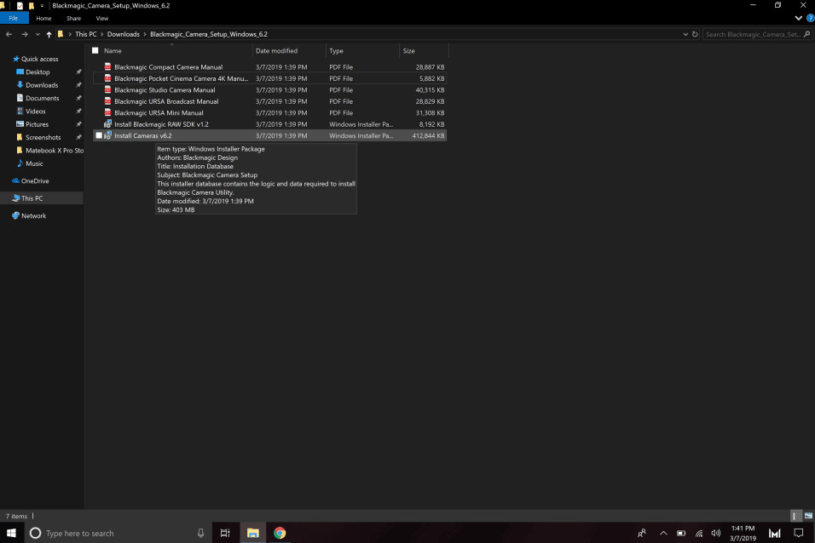Open Screenshots folder in sidebar

pyautogui.click(x=43, y=137)
